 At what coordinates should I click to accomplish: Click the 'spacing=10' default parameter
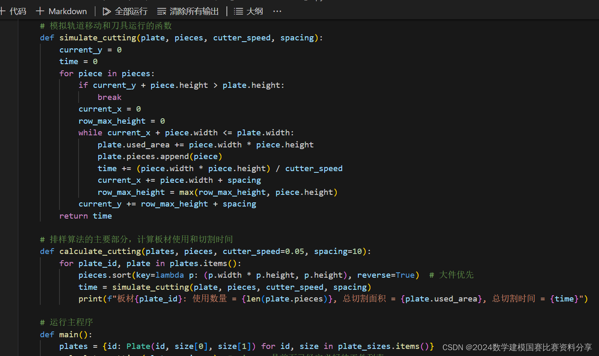click(x=338, y=251)
